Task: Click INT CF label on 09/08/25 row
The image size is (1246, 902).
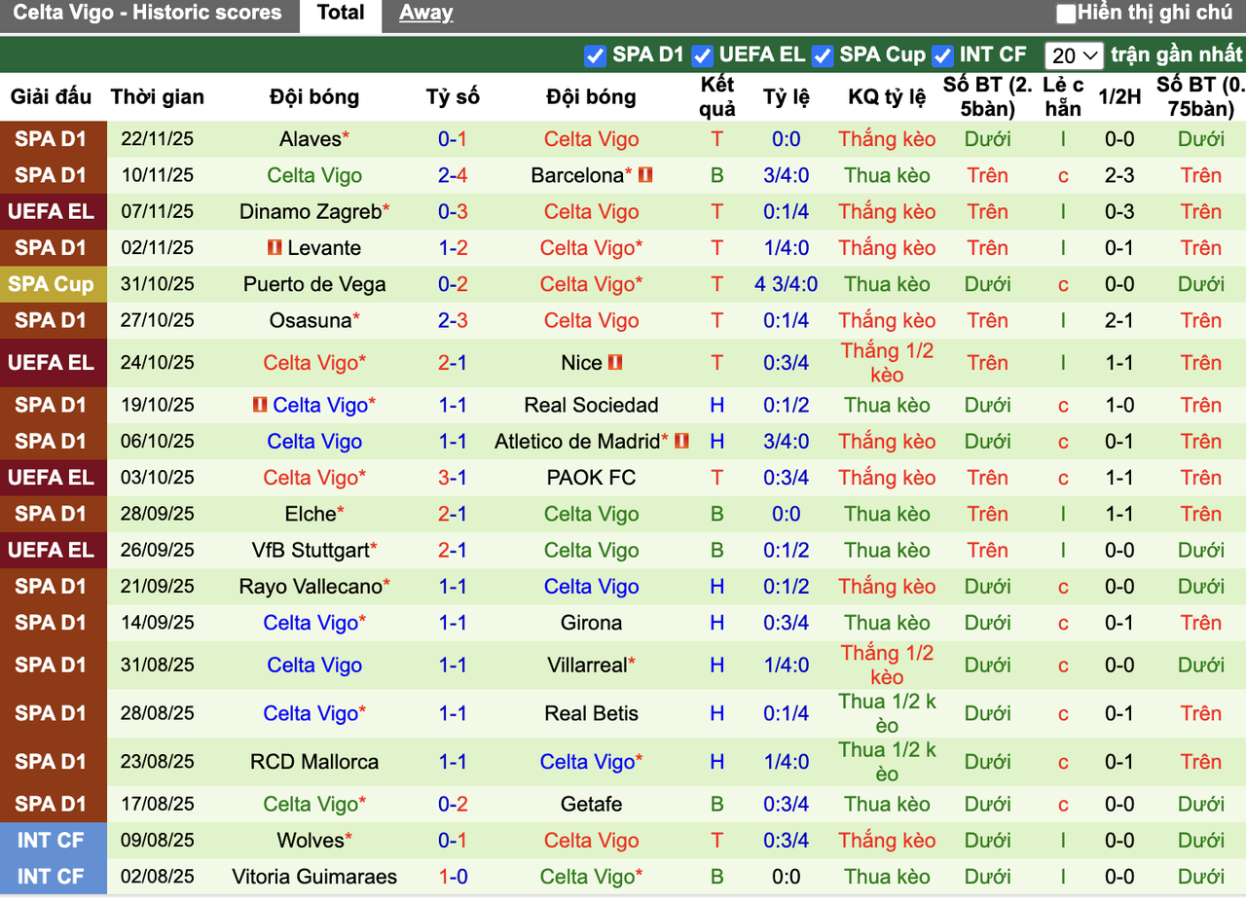Action: [x=51, y=841]
